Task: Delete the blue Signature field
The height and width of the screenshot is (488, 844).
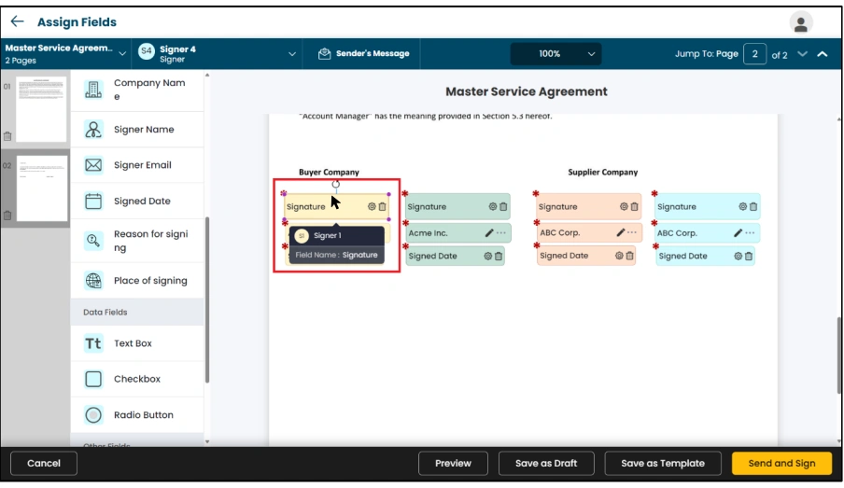Action: [x=753, y=206]
